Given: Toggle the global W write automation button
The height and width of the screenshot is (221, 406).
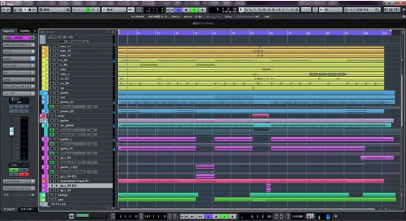Looking at the screenshot, I should [x=93, y=10].
